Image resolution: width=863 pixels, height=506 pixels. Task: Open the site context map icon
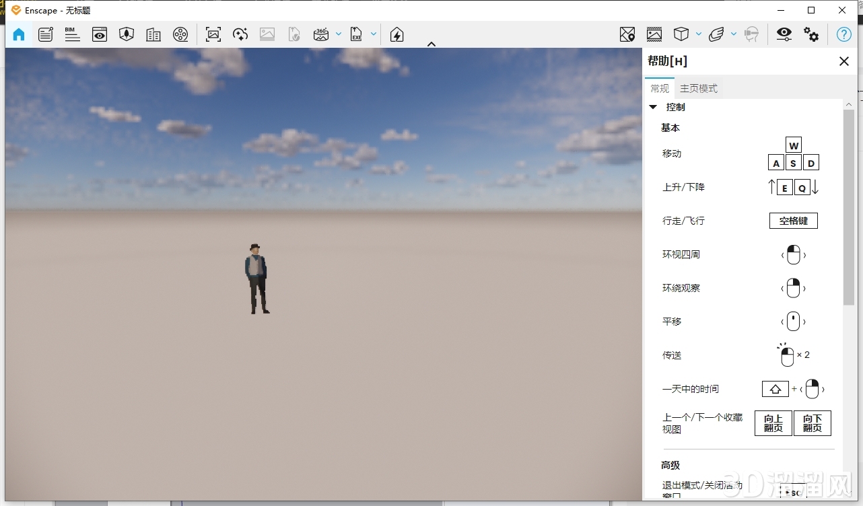pyautogui.click(x=627, y=34)
